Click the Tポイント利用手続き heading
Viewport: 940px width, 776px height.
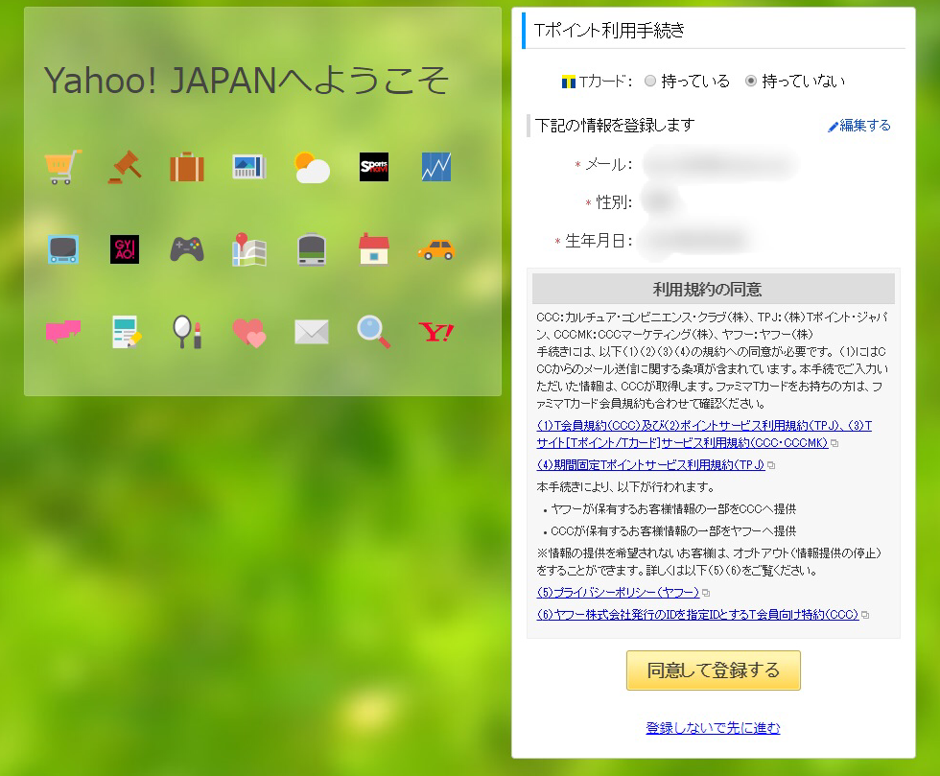coord(609,30)
